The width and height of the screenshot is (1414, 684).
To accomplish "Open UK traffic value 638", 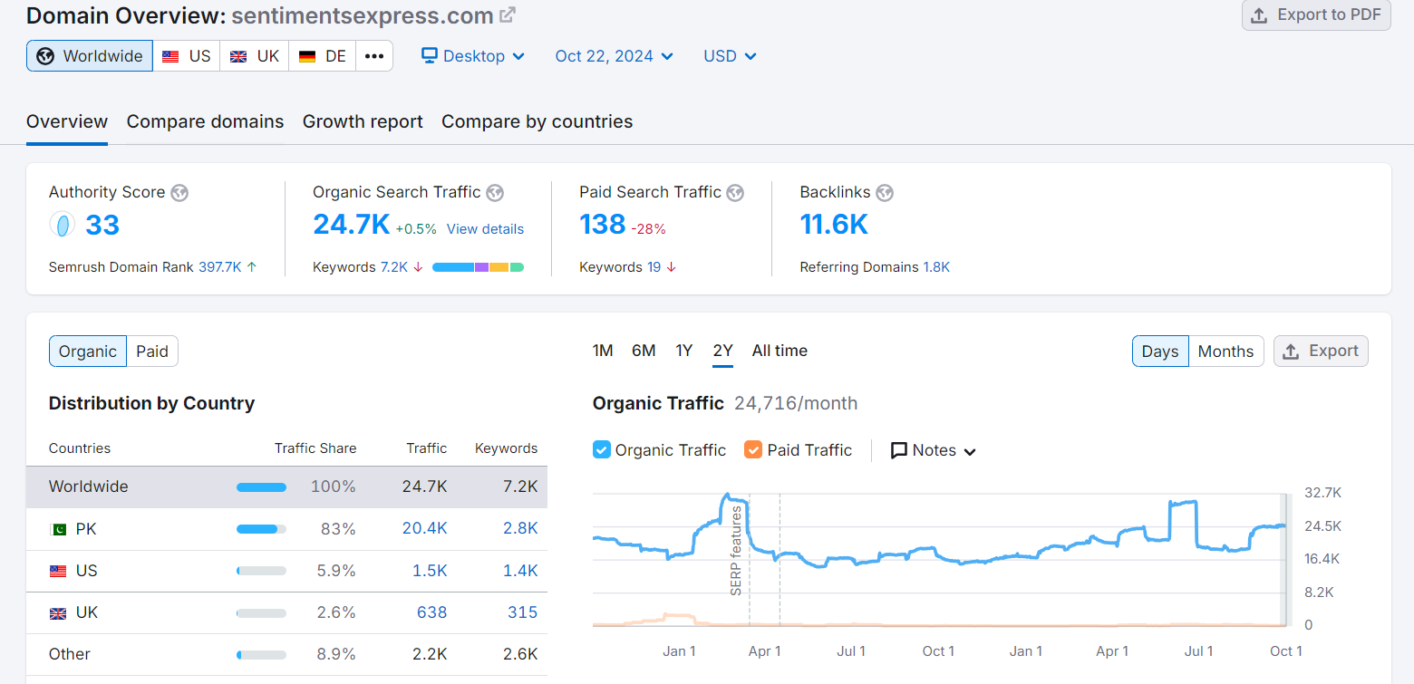I will (431, 612).
